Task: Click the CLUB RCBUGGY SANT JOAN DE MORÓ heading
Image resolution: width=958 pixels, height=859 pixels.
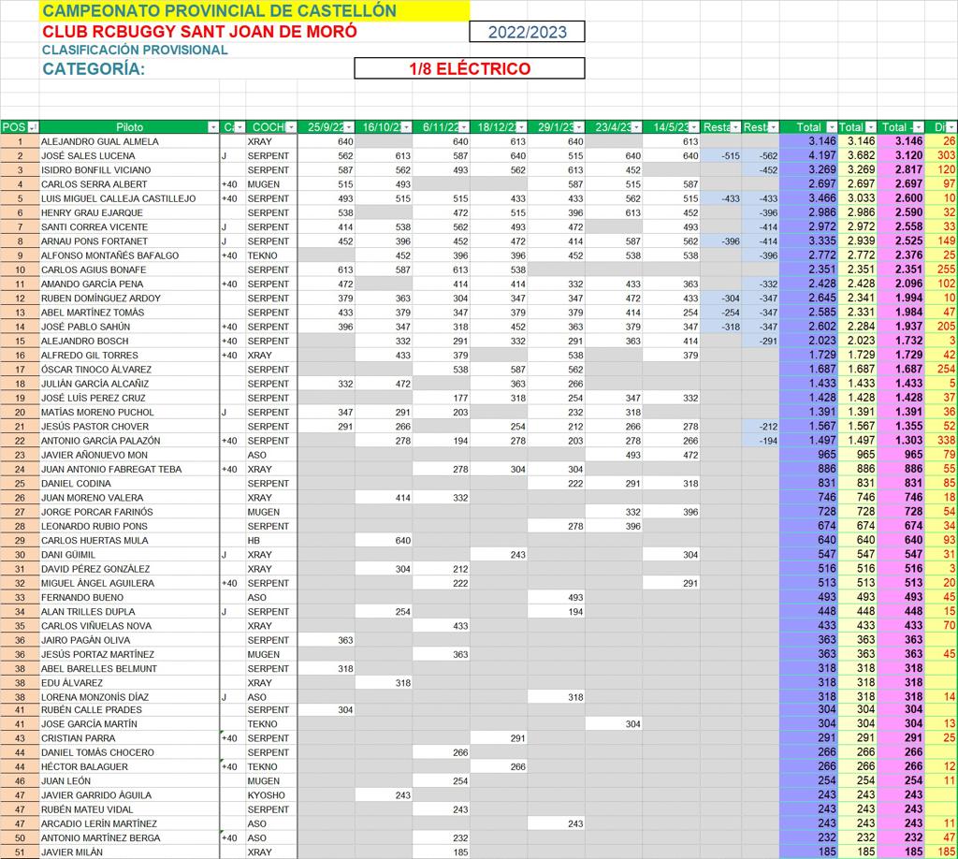Action: click(199, 32)
